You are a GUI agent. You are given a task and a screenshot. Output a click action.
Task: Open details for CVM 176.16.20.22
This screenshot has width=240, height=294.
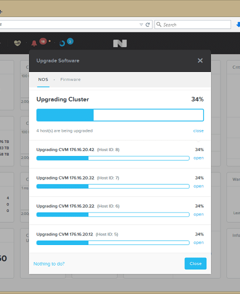[198, 214]
